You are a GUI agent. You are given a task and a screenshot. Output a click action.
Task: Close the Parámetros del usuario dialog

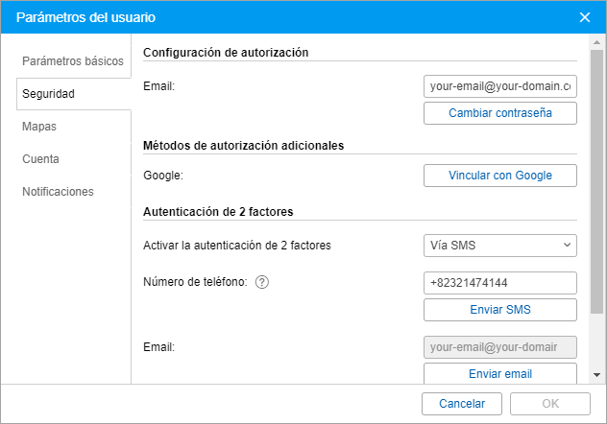click(x=585, y=17)
